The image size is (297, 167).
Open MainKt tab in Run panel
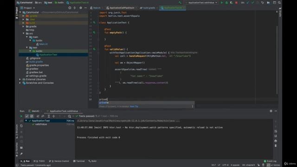coord(35,111)
